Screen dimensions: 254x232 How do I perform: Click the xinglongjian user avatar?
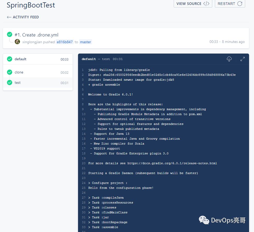coord(17,42)
